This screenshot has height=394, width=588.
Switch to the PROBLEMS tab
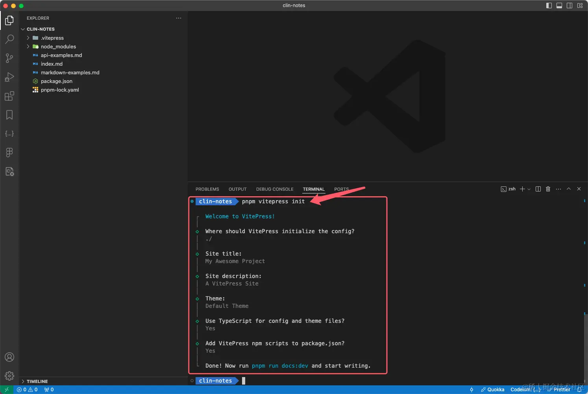coord(207,189)
